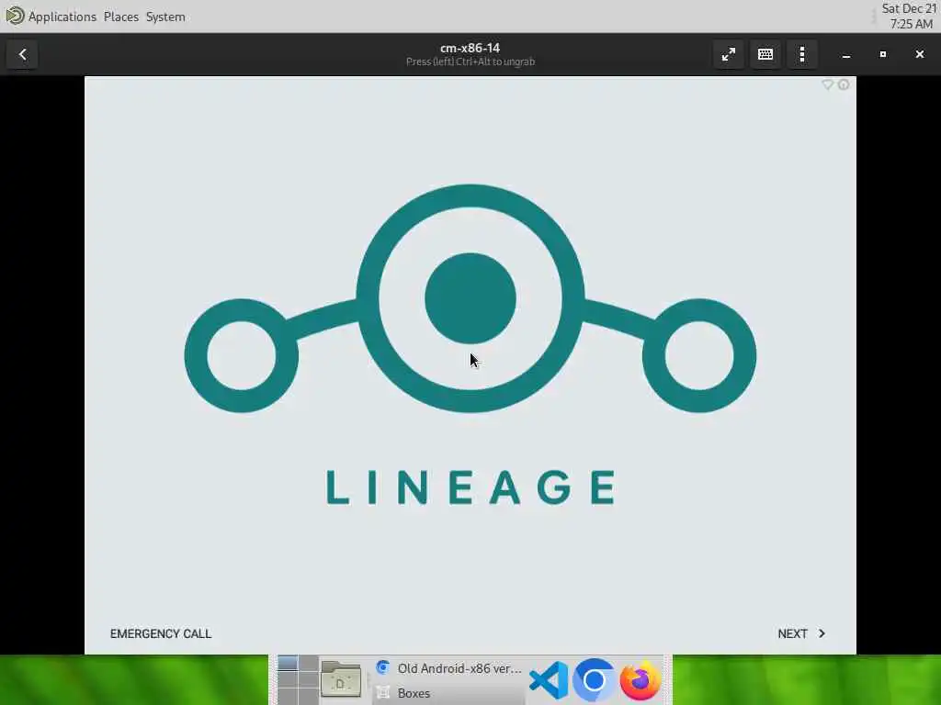
Task: Open the file manager folder icon
Action: (x=340, y=680)
